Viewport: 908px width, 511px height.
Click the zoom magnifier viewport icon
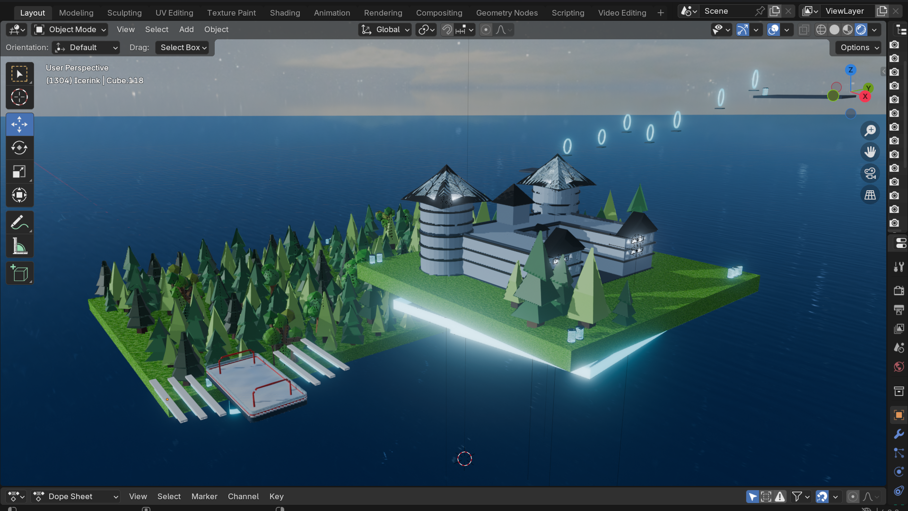[870, 131]
